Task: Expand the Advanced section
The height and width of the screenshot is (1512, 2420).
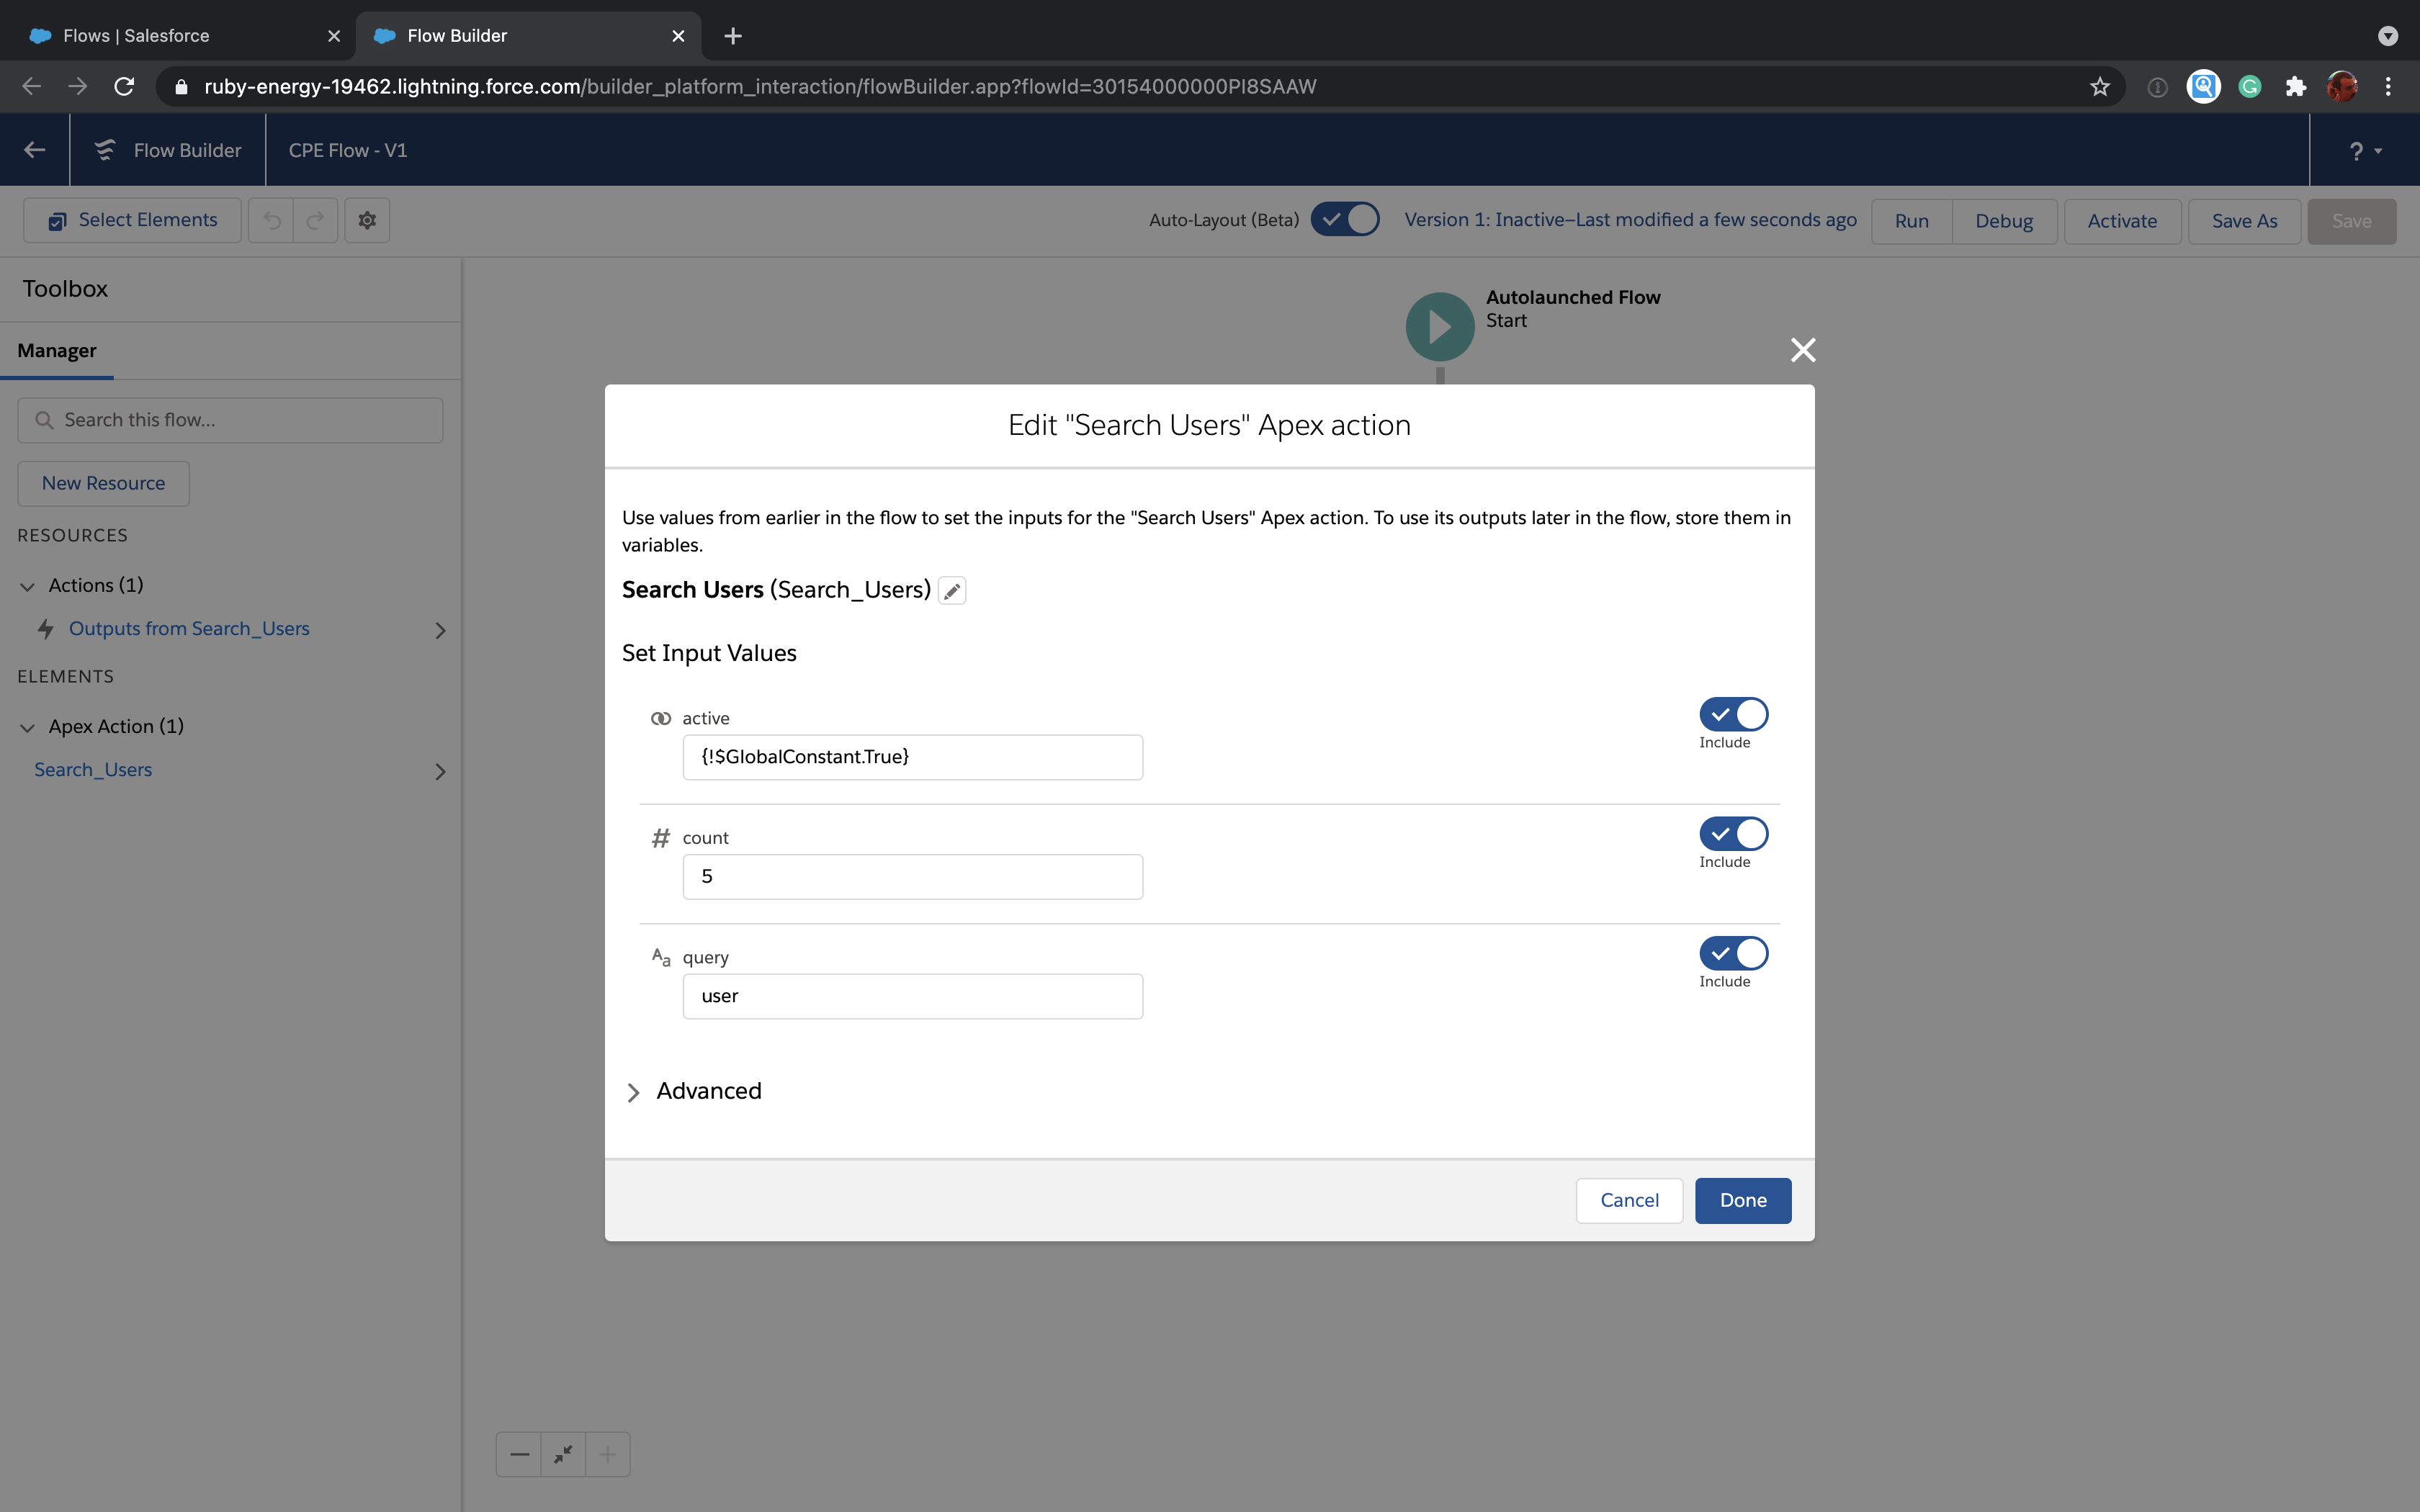Action: point(633,1092)
